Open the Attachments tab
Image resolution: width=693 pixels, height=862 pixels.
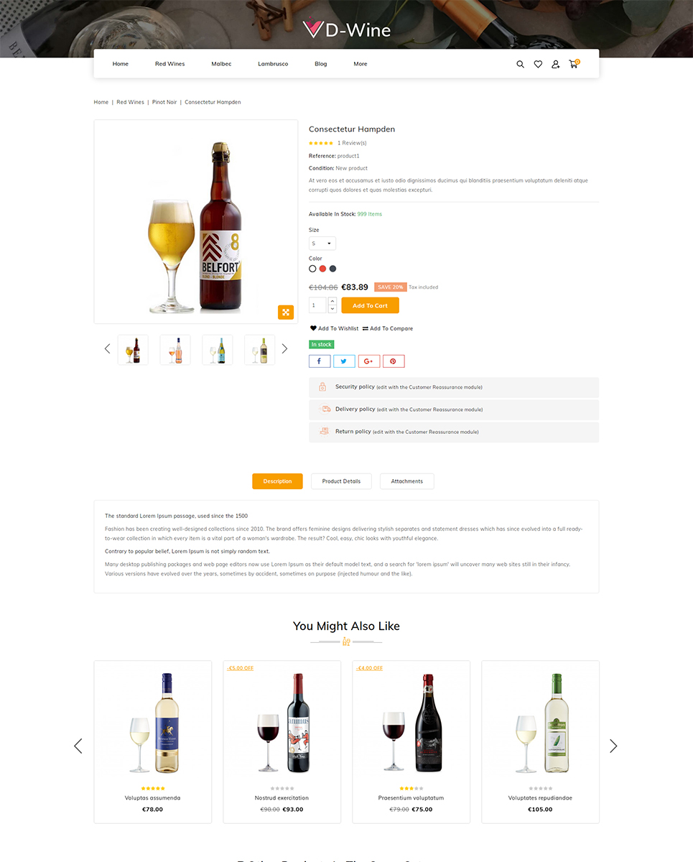tap(407, 481)
